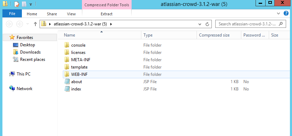Viewport: 292px width, 136px height.
Task: Select Favorites in the navigation pane
Action: click(25, 38)
